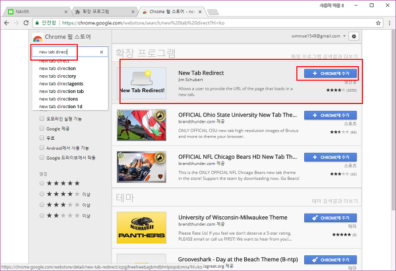Enable 오프라인 실행 가능 checkbox
This screenshot has width=396, height=271.
point(42,118)
